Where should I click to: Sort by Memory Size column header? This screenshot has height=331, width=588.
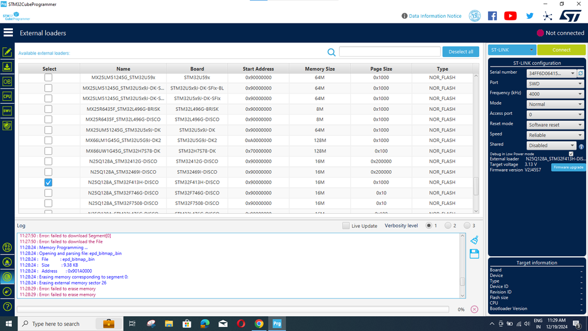[x=320, y=69]
